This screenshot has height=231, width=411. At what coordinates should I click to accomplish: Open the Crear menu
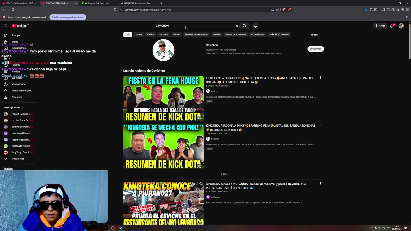click(380, 26)
